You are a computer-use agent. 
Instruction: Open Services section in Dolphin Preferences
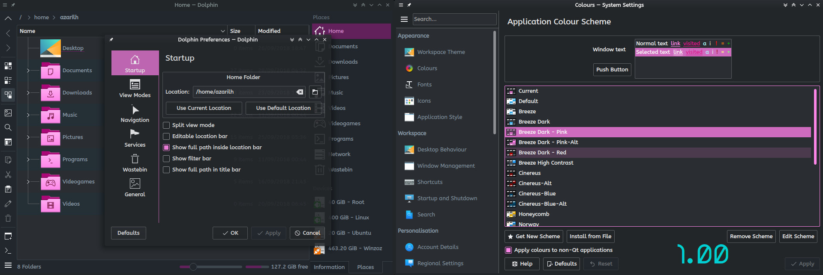(x=135, y=138)
